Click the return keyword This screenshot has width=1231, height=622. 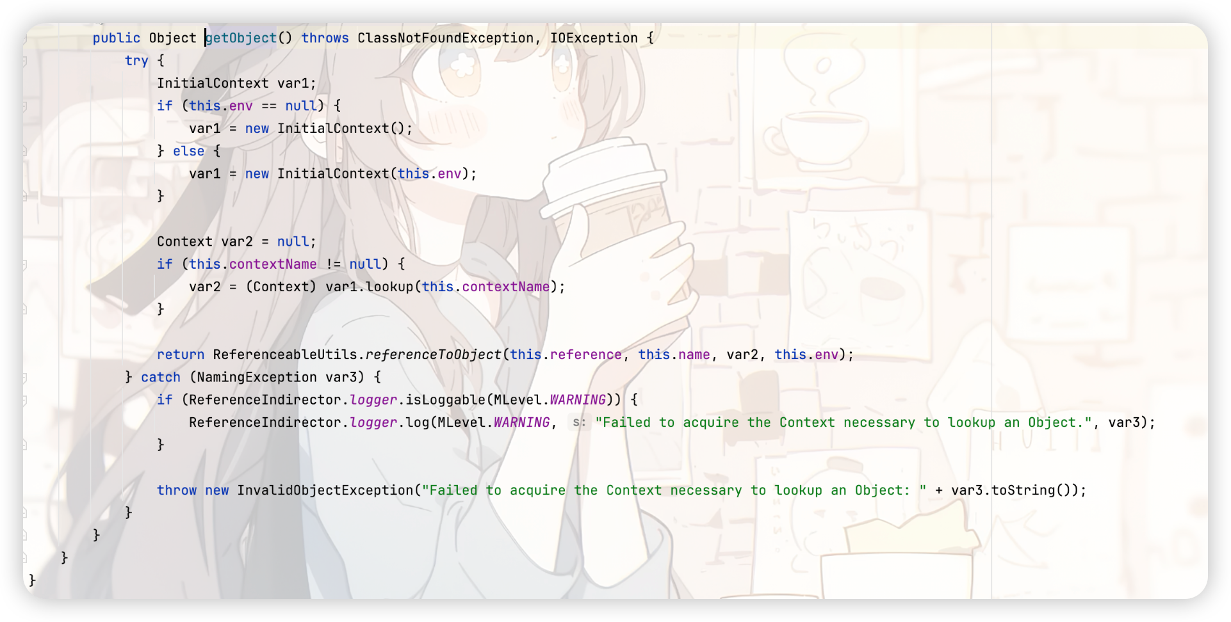pyautogui.click(x=181, y=355)
